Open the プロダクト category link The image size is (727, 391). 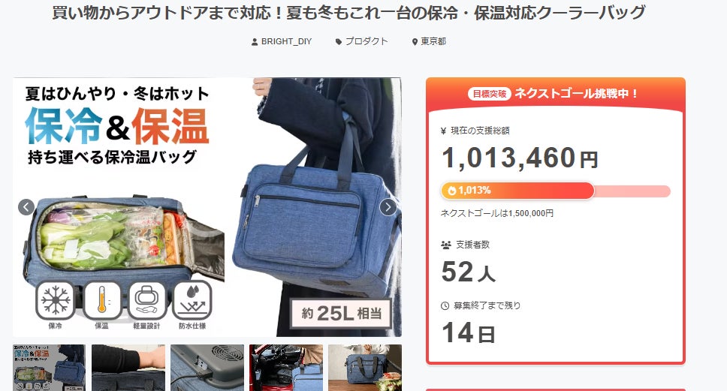(367, 41)
